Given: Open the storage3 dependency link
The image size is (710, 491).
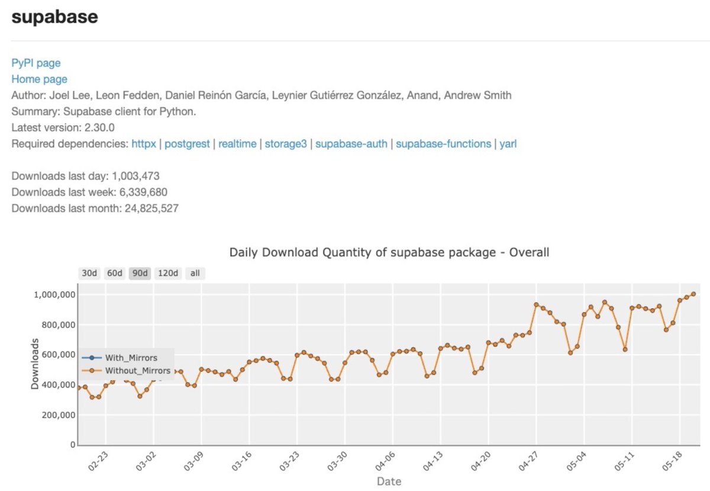Looking at the screenshot, I should 286,143.
